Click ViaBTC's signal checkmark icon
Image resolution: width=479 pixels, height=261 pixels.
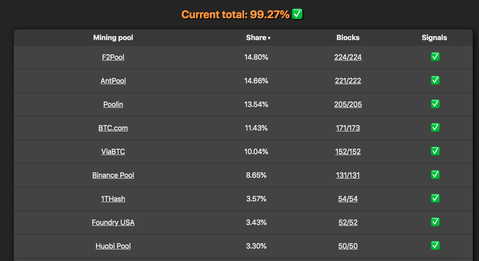pyautogui.click(x=435, y=151)
